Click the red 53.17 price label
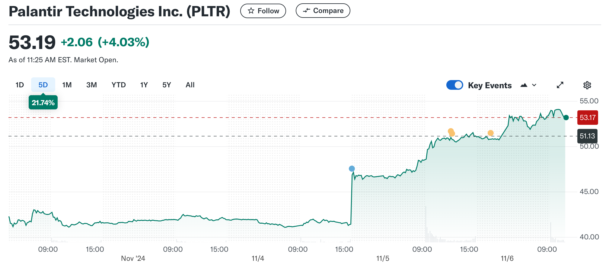Image resolution: width=615 pixels, height=272 pixels. tap(588, 118)
